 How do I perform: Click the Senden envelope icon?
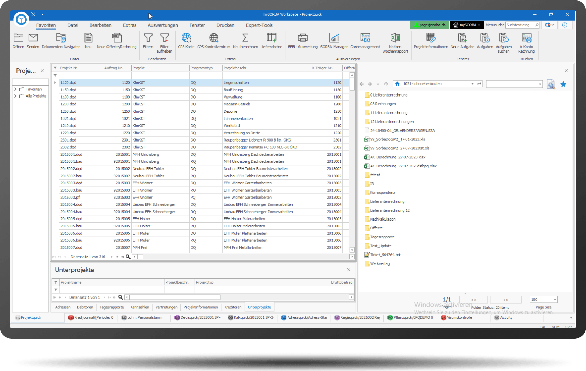(33, 38)
